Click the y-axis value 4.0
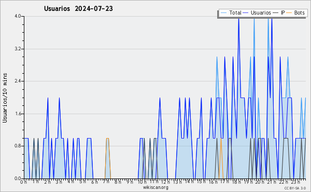 18,16
